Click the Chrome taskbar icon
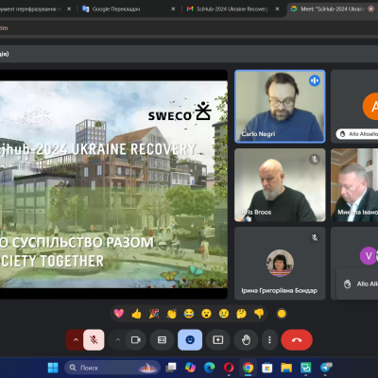This screenshot has height=378, width=378. 248,368
